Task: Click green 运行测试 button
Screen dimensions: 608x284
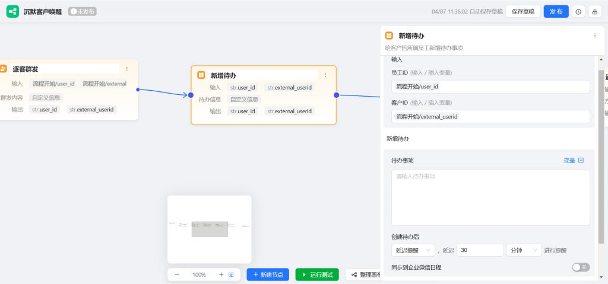Action: tap(317, 275)
